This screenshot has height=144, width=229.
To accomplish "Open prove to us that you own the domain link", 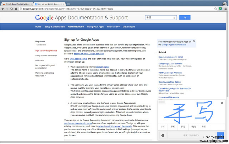I will click(x=115, y=126).
